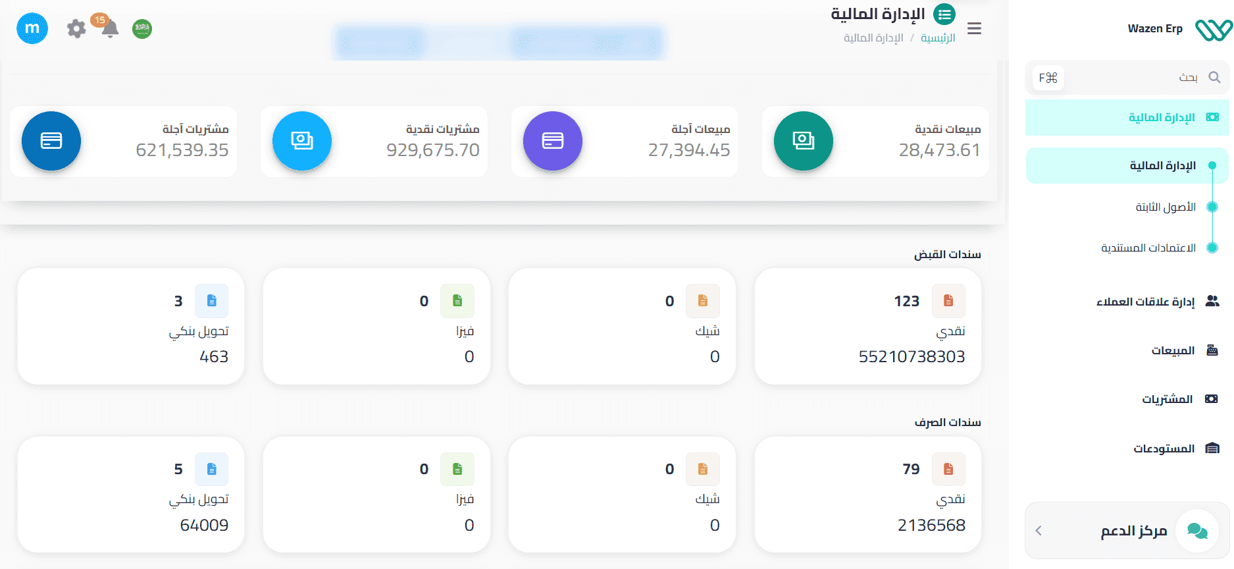Select الأصول الثابتة submenu item
The image size is (1234, 569).
point(1165,207)
